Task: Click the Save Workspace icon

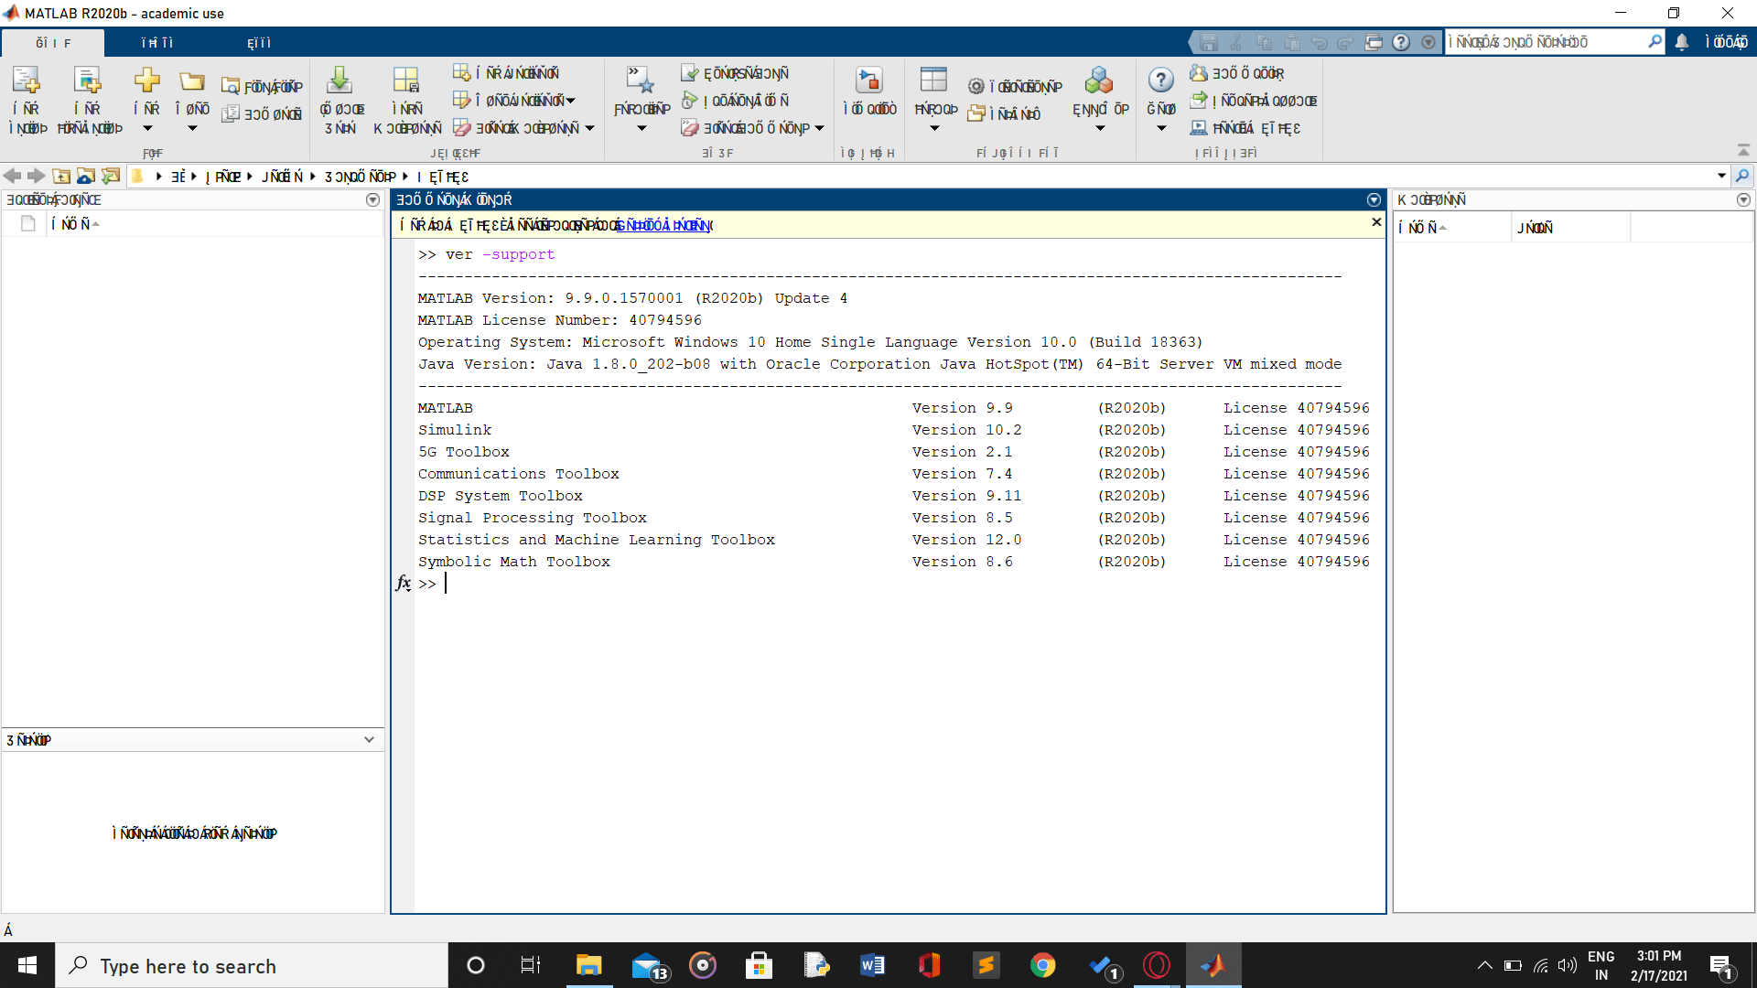Action: (x=406, y=82)
